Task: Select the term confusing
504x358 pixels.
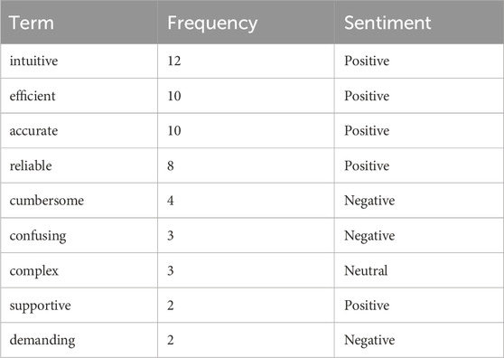Action: point(38,236)
